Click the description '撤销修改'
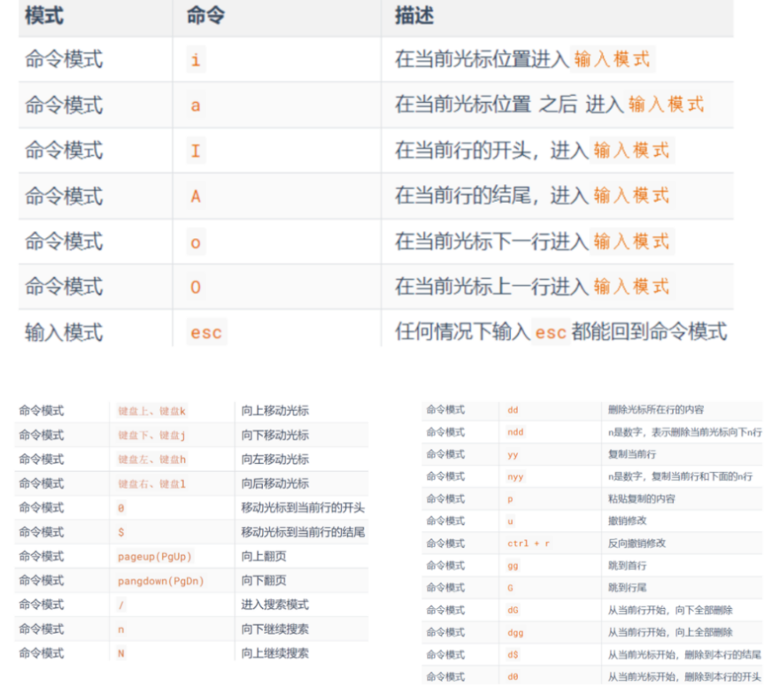The image size is (780, 687). (628, 521)
